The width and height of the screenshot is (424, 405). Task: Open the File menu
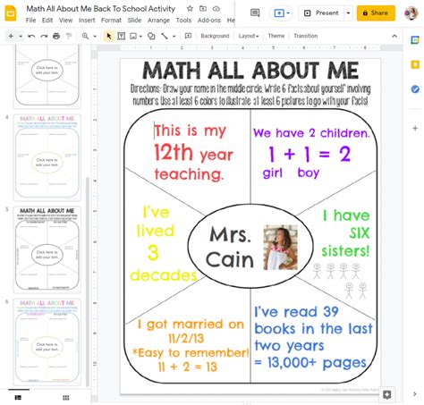[x=30, y=21]
